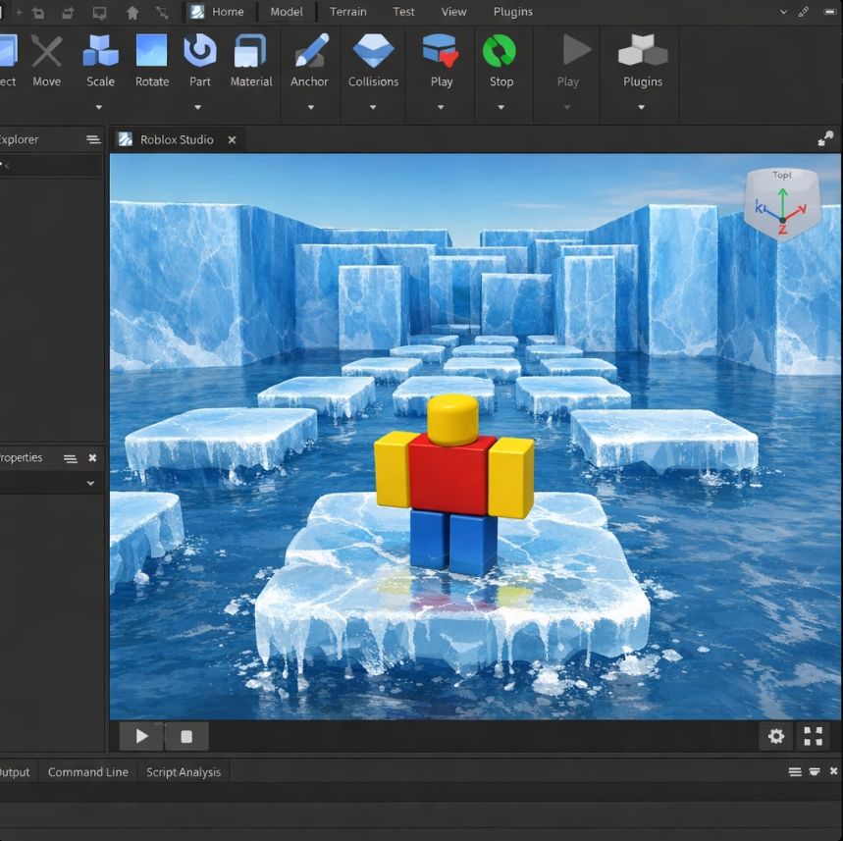Expand dropdown under Collisions

[x=373, y=108]
